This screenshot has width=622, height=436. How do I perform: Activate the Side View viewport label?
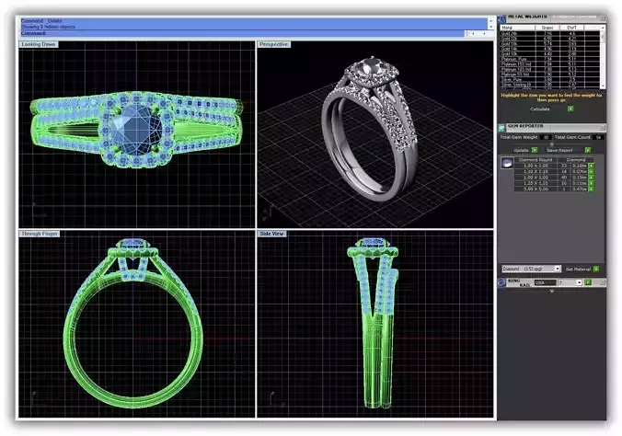point(271,234)
